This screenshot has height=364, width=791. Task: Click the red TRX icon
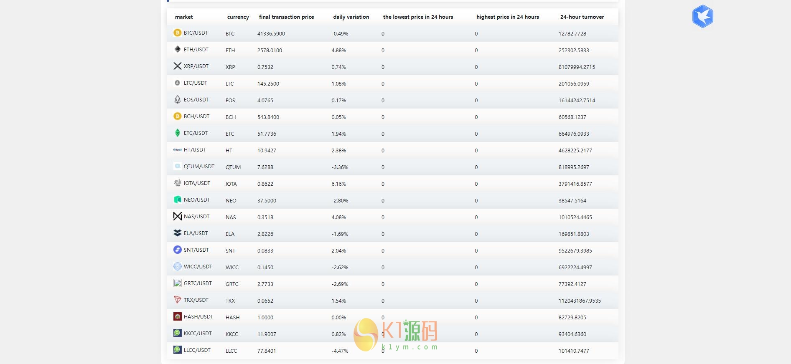[x=177, y=300]
